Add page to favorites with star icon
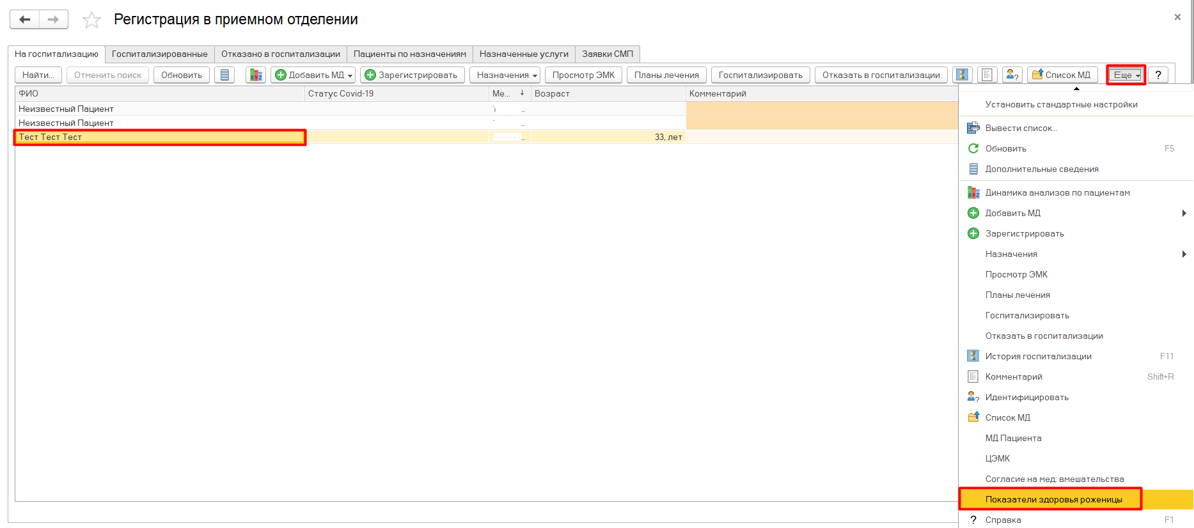Image resolution: width=1194 pixels, height=528 pixels. pyautogui.click(x=92, y=20)
